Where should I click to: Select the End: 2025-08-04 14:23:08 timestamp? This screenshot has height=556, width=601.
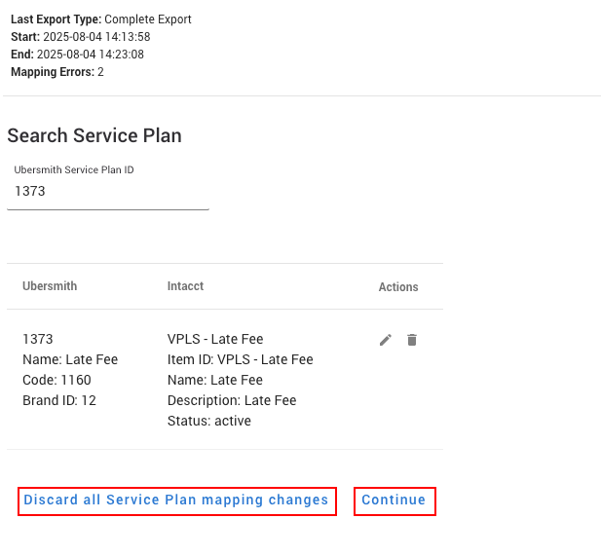tap(77, 55)
